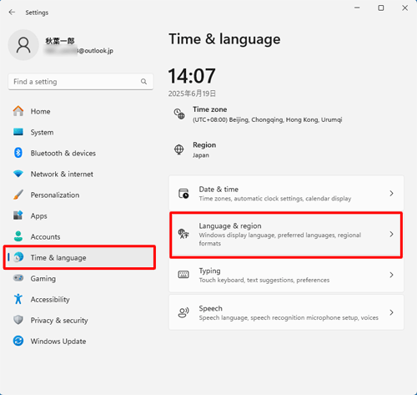Click the Bluetooth icon in sidebar
This screenshot has width=417, height=395.
(x=18, y=153)
